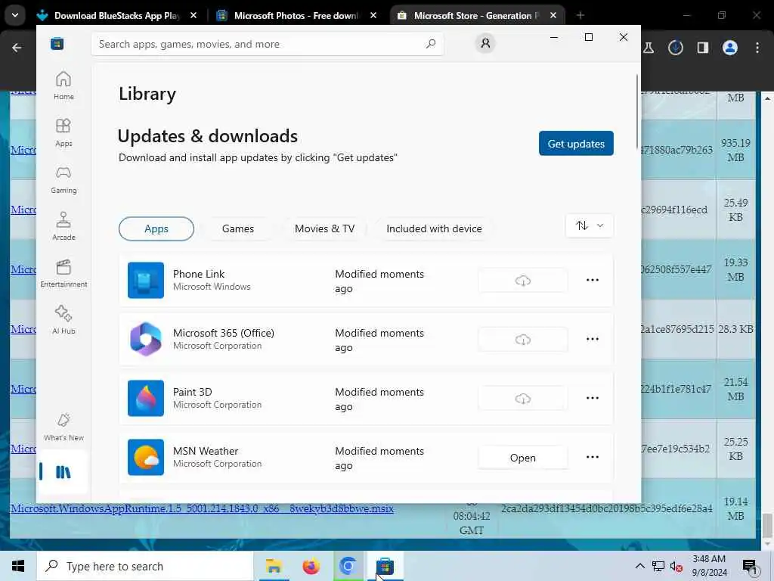
Task: Select Included with device filter tab
Action: coord(434,228)
